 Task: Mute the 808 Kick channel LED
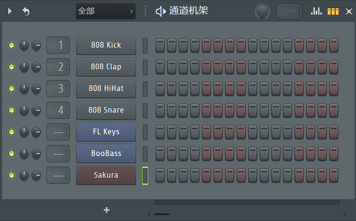point(11,45)
